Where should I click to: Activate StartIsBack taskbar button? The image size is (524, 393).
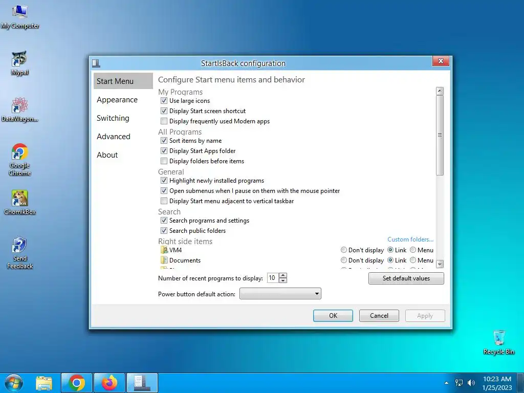[142, 383]
